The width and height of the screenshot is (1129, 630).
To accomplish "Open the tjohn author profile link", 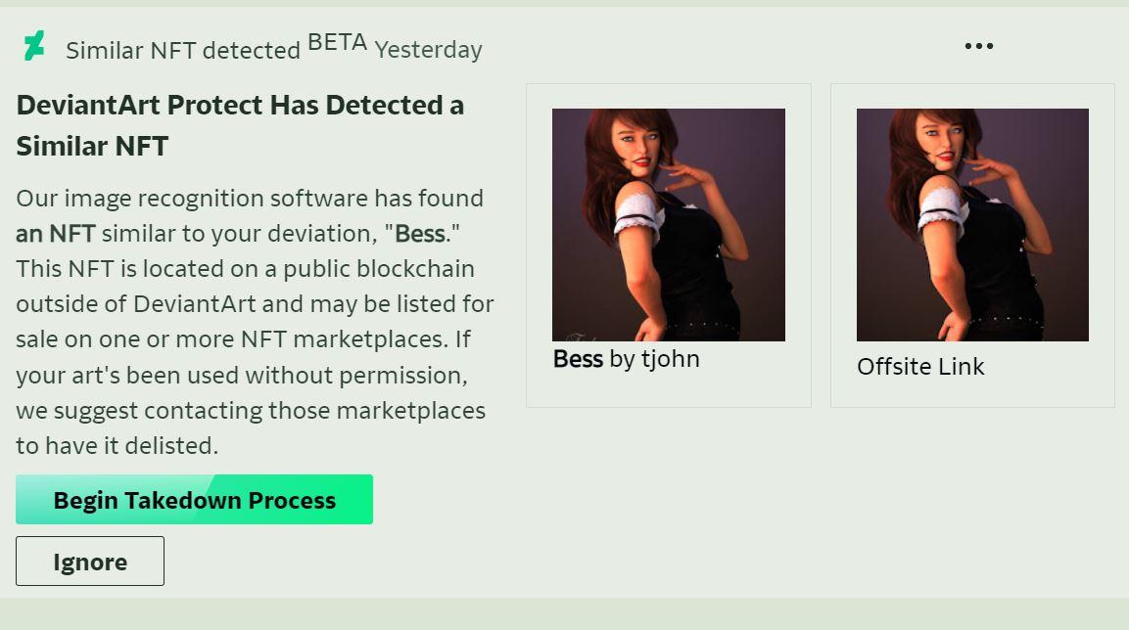I will point(670,359).
